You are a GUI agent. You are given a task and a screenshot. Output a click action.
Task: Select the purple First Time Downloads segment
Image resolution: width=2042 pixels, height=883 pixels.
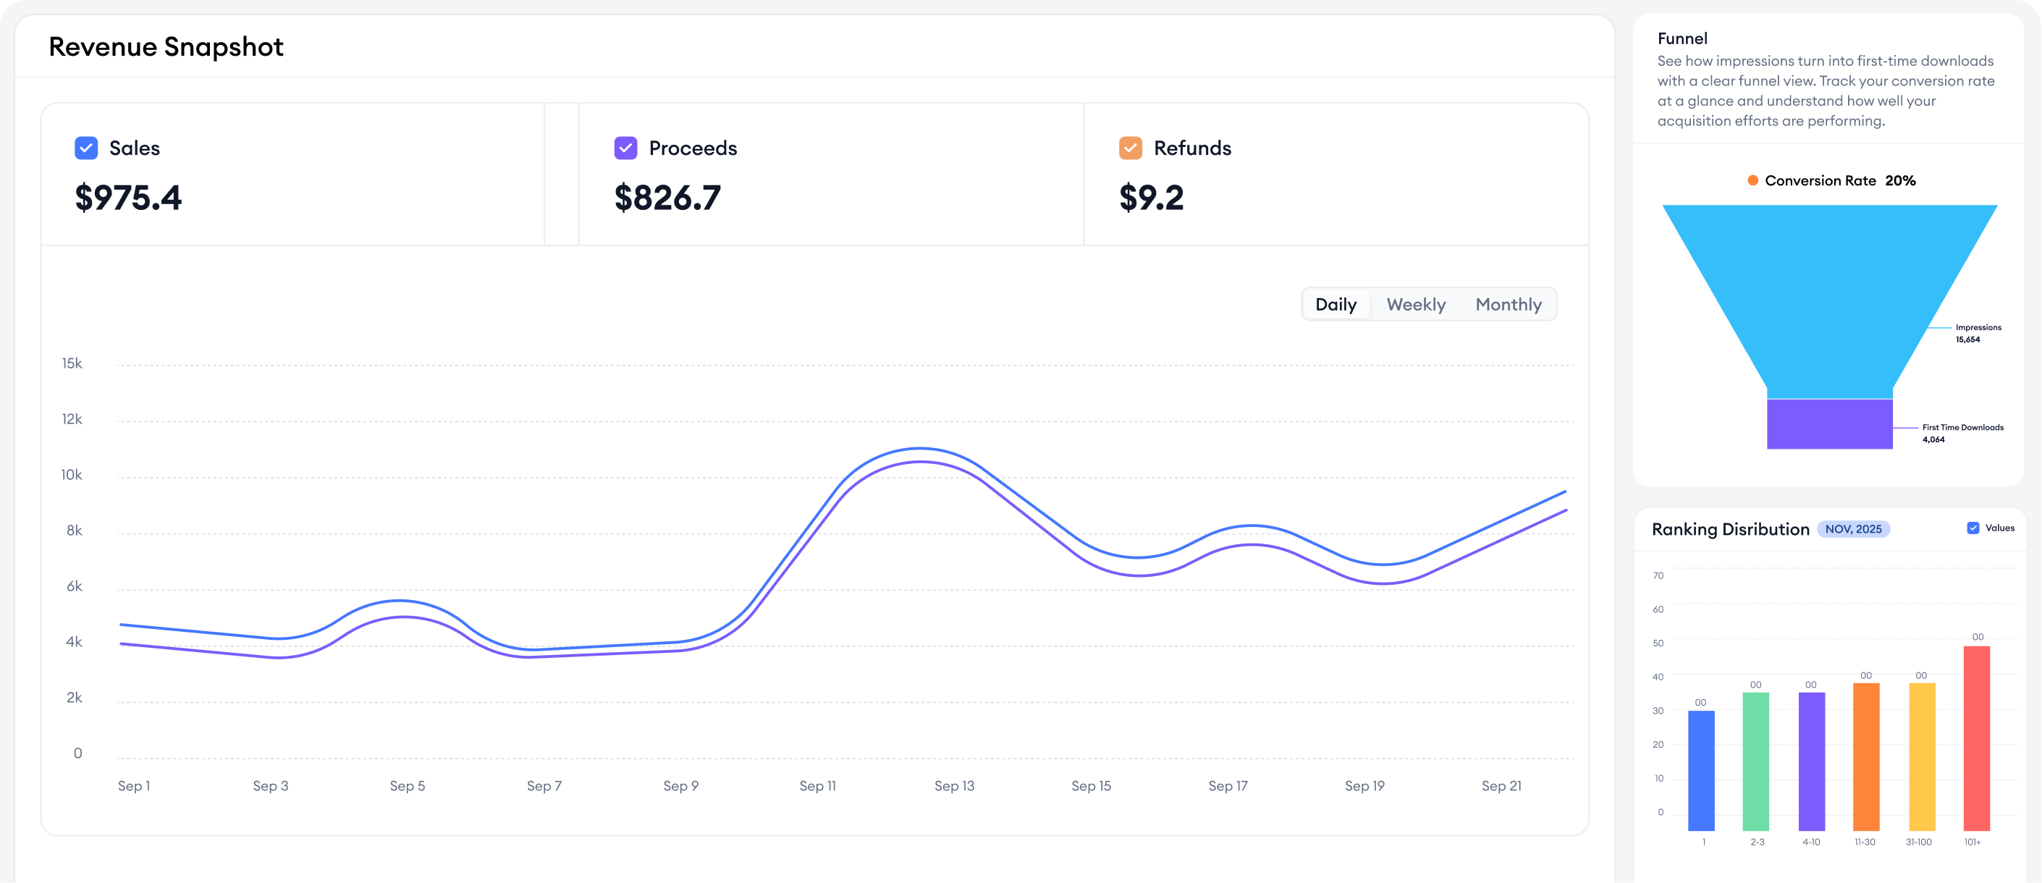click(1830, 424)
